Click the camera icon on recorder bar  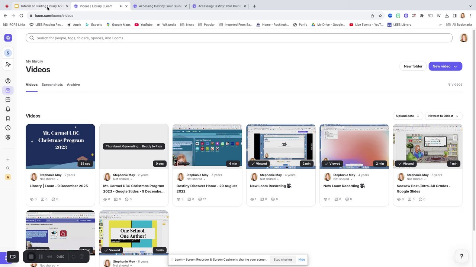(x=13, y=257)
